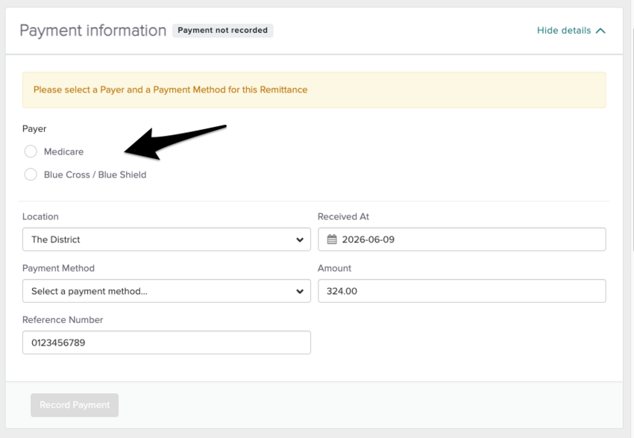Click the Record Payment button
The height and width of the screenshot is (438, 634).
(x=75, y=405)
